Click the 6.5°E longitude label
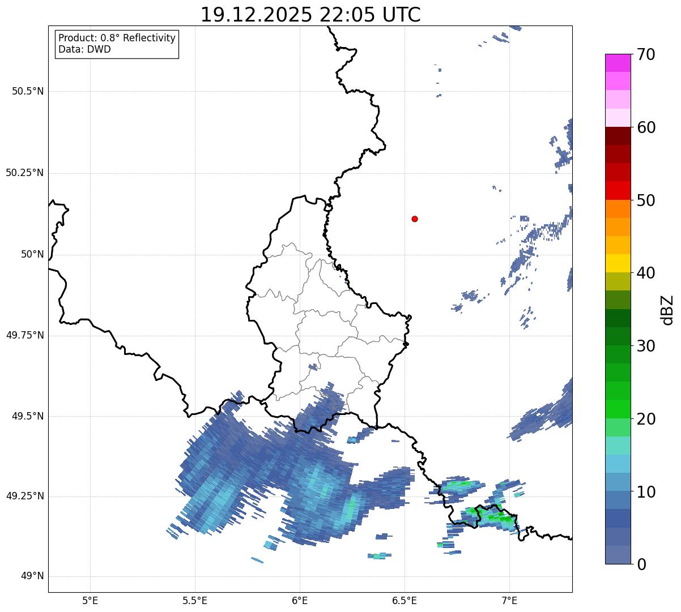The height and width of the screenshot is (612, 681). click(405, 600)
